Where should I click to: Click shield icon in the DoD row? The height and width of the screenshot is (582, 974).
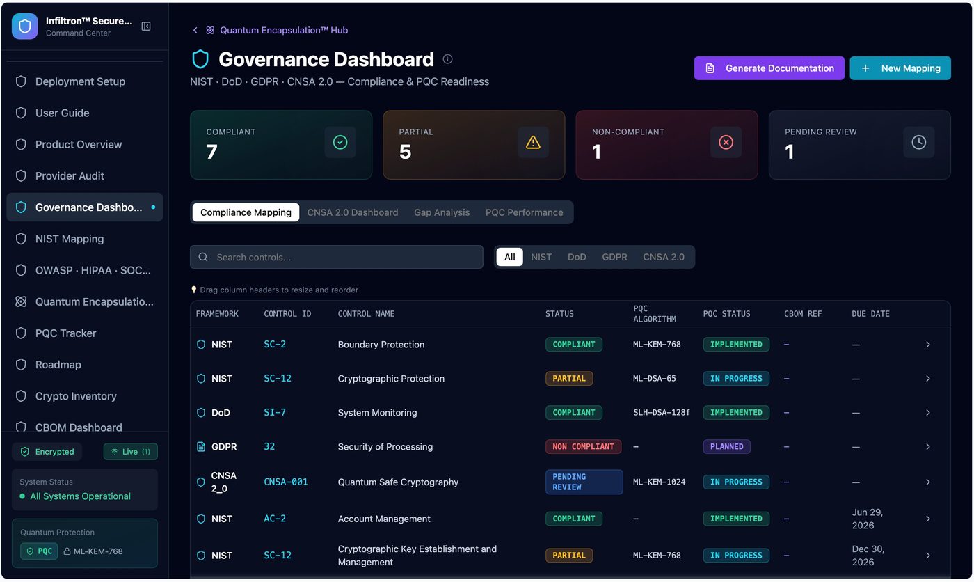point(201,413)
